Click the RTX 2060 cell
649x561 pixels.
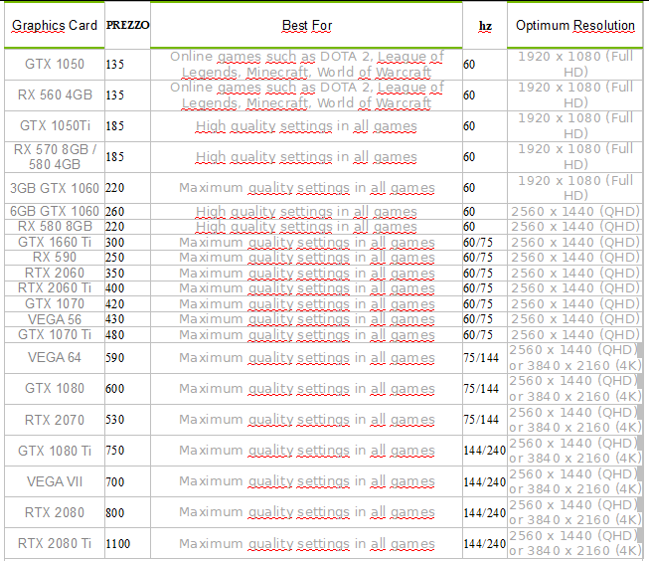[x=55, y=274]
